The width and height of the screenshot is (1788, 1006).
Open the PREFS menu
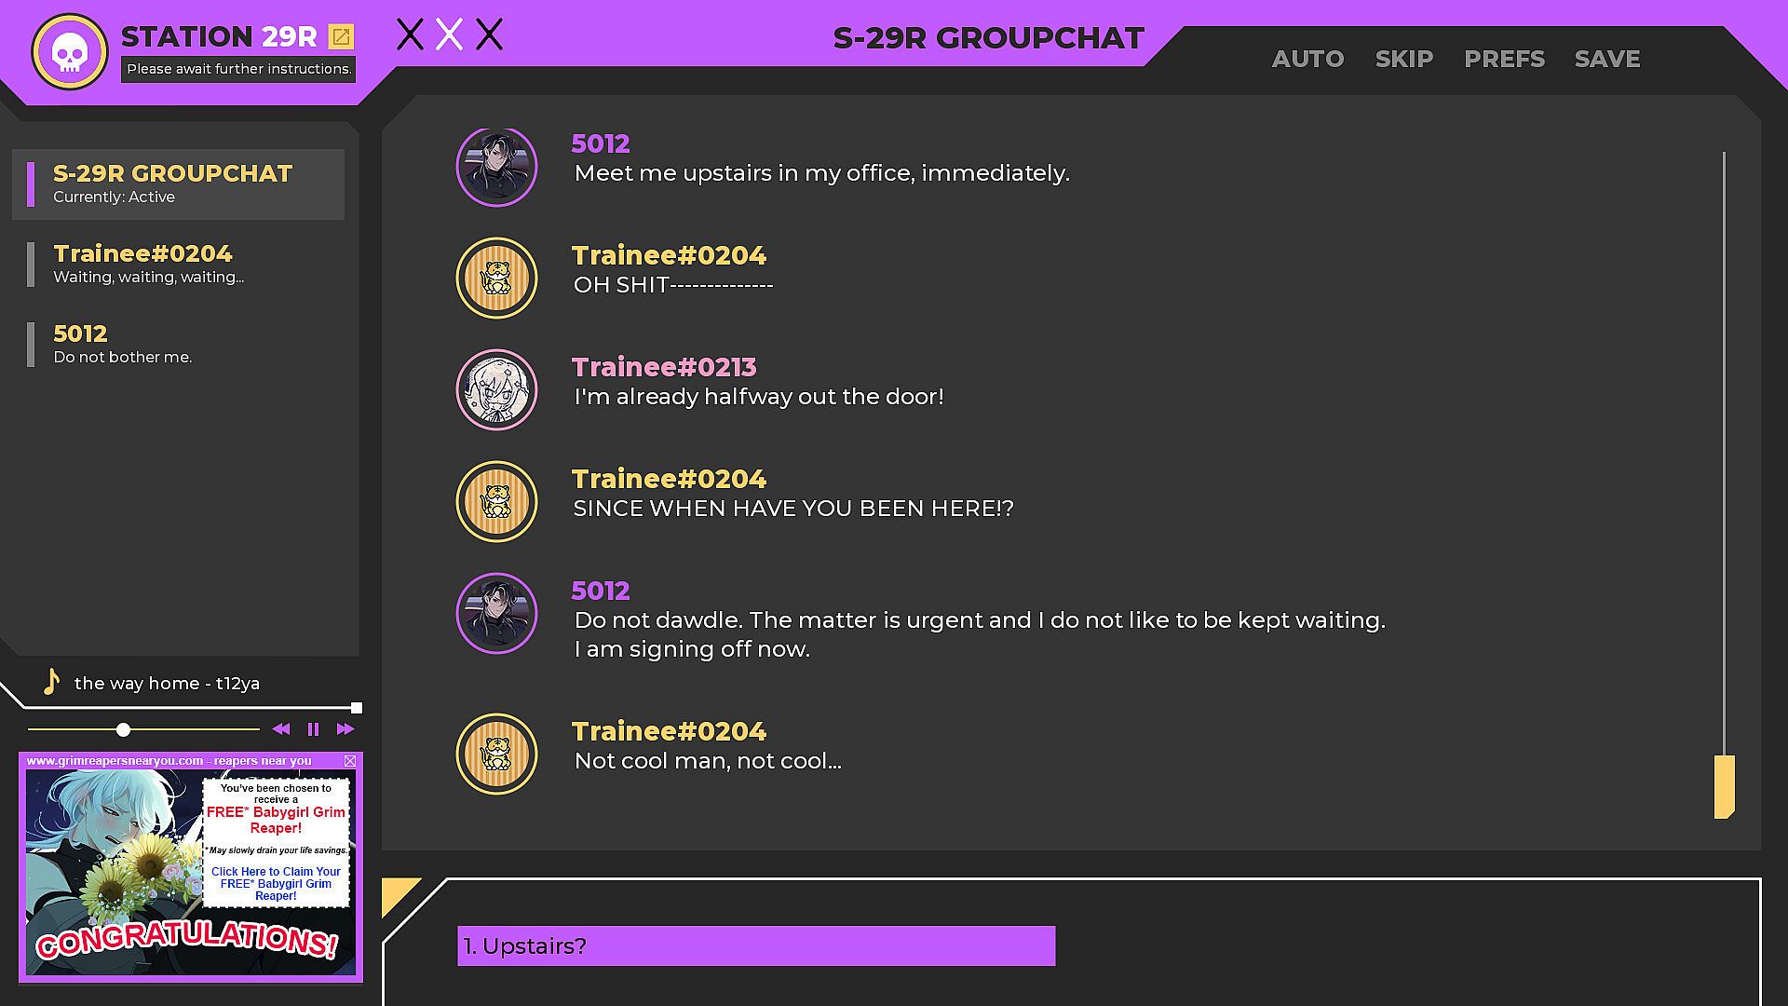[1504, 59]
